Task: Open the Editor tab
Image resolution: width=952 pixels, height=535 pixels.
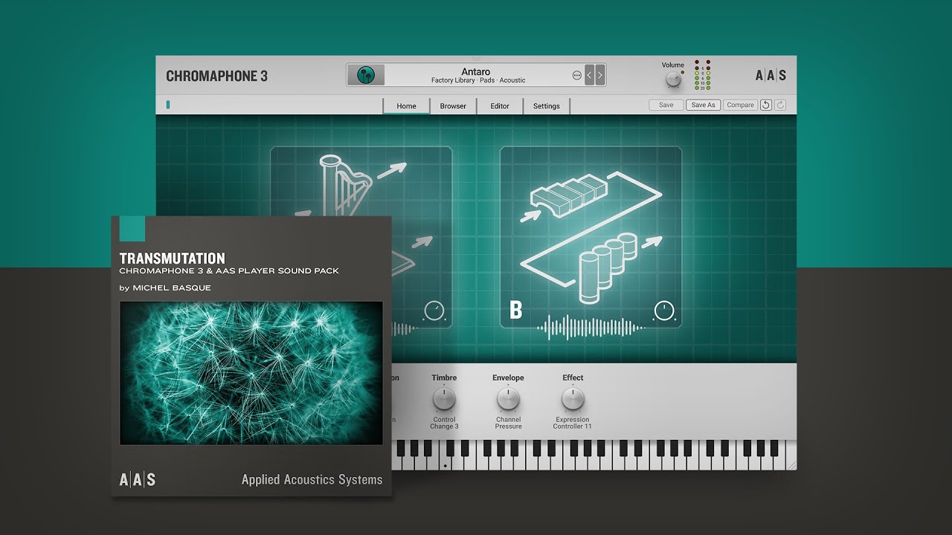Action: [x=500, y=106]
